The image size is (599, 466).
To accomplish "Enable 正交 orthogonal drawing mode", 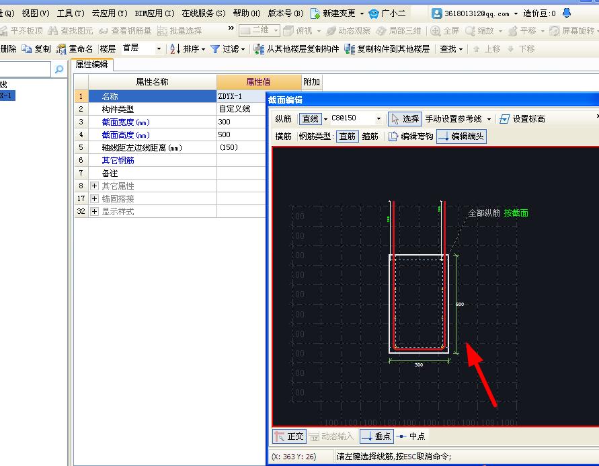I will [289, 436].
